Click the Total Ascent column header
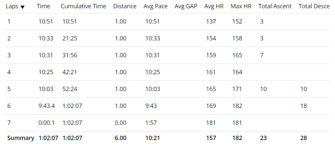 coord(275,6)
